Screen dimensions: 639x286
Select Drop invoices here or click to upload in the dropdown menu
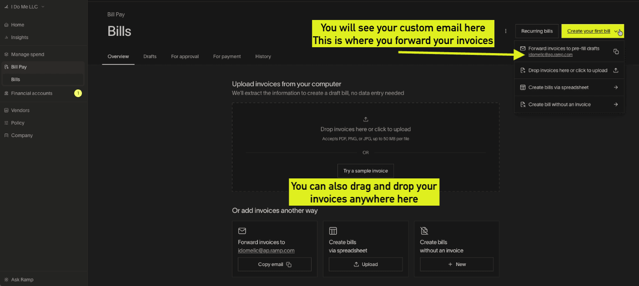(569, 70)
